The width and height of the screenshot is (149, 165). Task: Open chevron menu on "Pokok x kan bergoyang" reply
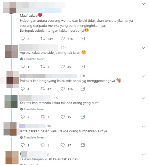[x=143, y=76]
